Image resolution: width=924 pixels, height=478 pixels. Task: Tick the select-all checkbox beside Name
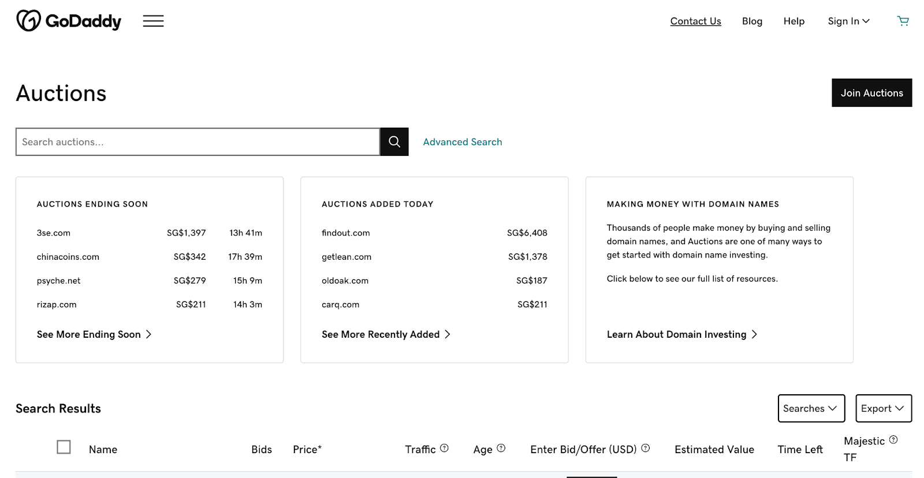pos(64,447)
